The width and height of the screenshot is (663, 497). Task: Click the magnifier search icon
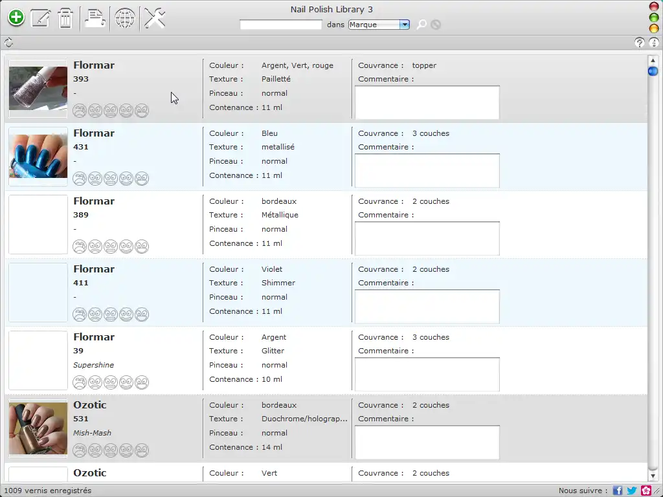point(421,25)
